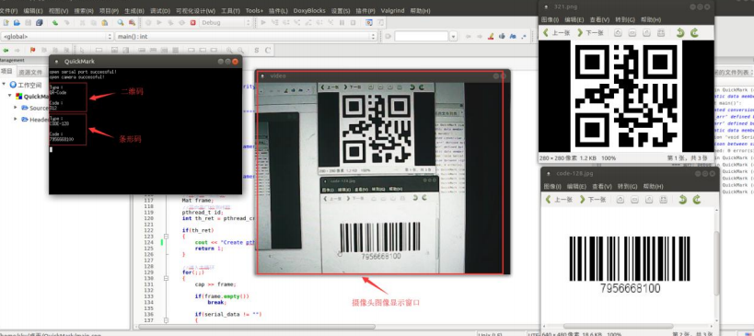Start the debugger with the debug run arrow
Screen dimensions: 754x336
click(x=263, y=23)
